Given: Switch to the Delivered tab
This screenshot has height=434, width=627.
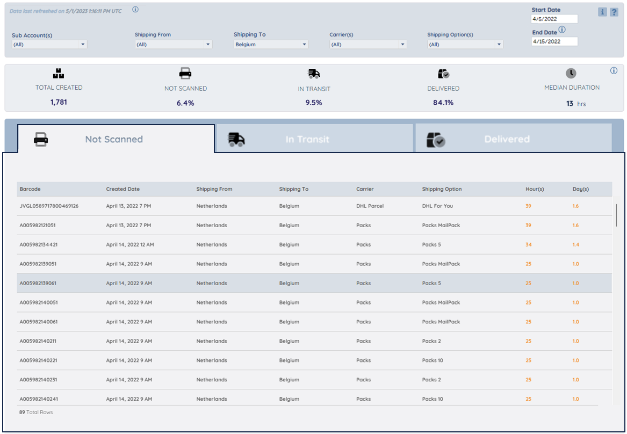Looking at the screenshot, I should tap(514, 139).
